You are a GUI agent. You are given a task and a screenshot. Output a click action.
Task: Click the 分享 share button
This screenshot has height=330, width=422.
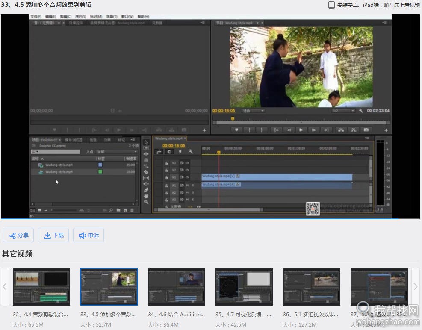click(18, 235)
